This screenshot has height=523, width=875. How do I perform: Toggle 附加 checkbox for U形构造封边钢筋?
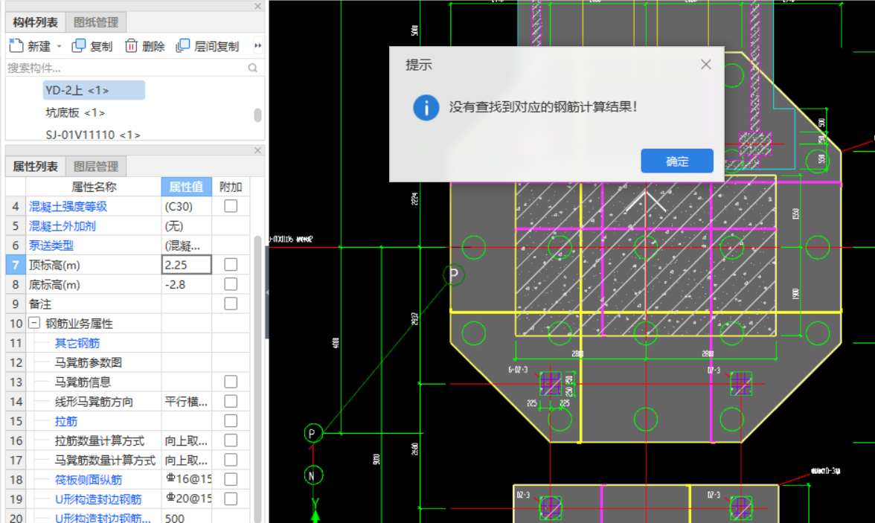pyautogui.click(x=231, y=499)
